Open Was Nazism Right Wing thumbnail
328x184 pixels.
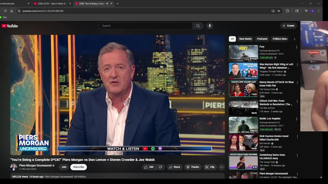(x=243, y=71)
